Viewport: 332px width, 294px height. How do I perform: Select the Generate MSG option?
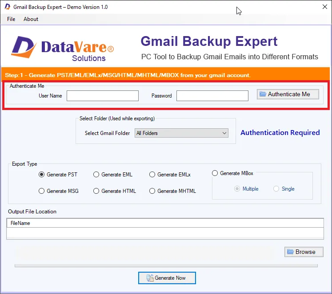coord(59,191)
